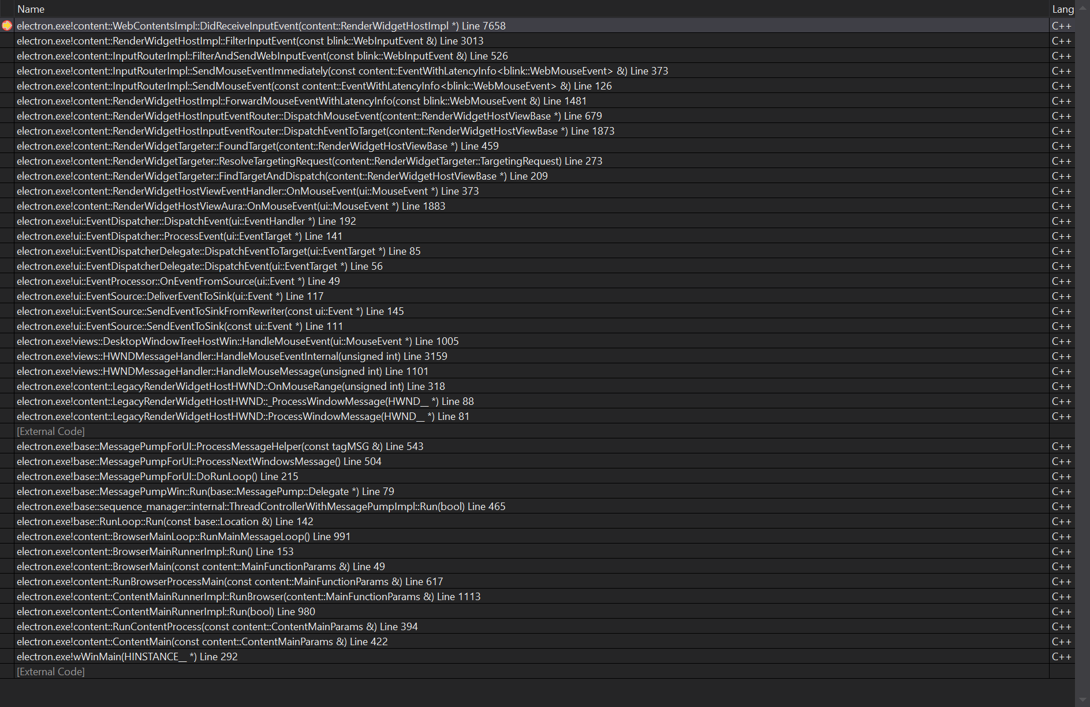Click the C++ language cell of the wWinMain frame

[1062, 656]
